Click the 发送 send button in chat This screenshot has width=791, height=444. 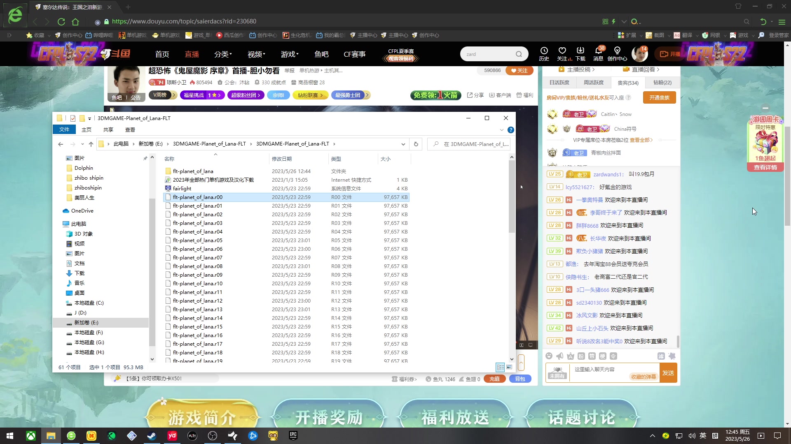coord(668,372)
